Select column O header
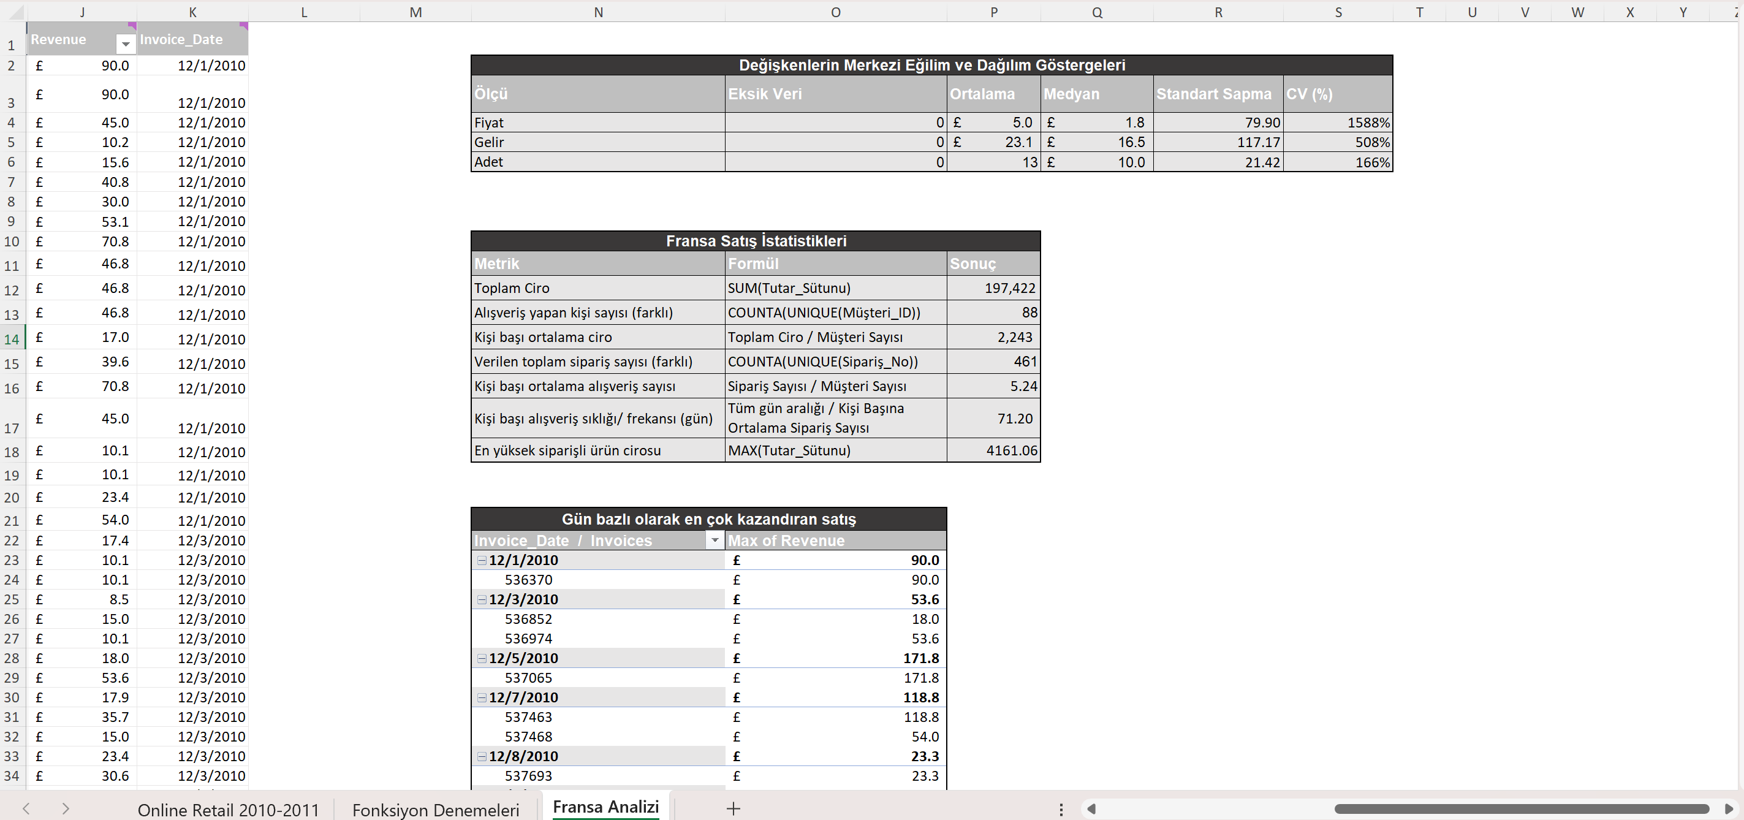The height and width of the screenshot is (820, 1744). coord(835,12)
